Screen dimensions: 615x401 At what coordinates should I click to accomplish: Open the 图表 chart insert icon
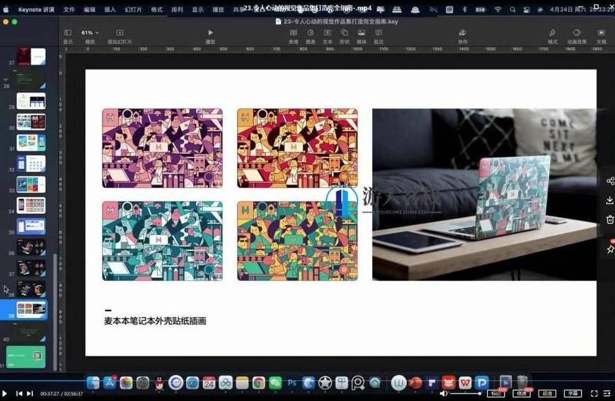pyautogui.click(x=310, y=33)
